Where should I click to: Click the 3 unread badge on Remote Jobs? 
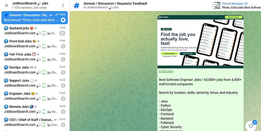(63, 112)
